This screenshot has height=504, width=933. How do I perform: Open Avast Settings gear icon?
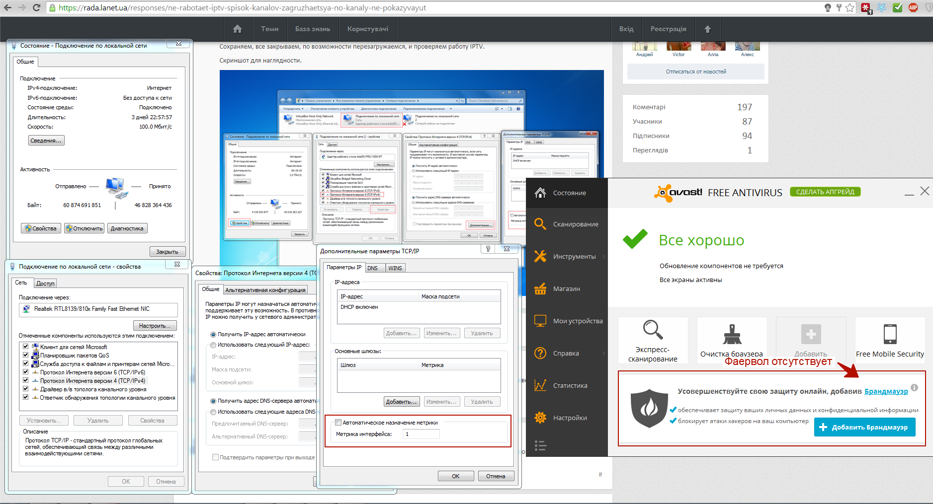click(x=540, y=418)
